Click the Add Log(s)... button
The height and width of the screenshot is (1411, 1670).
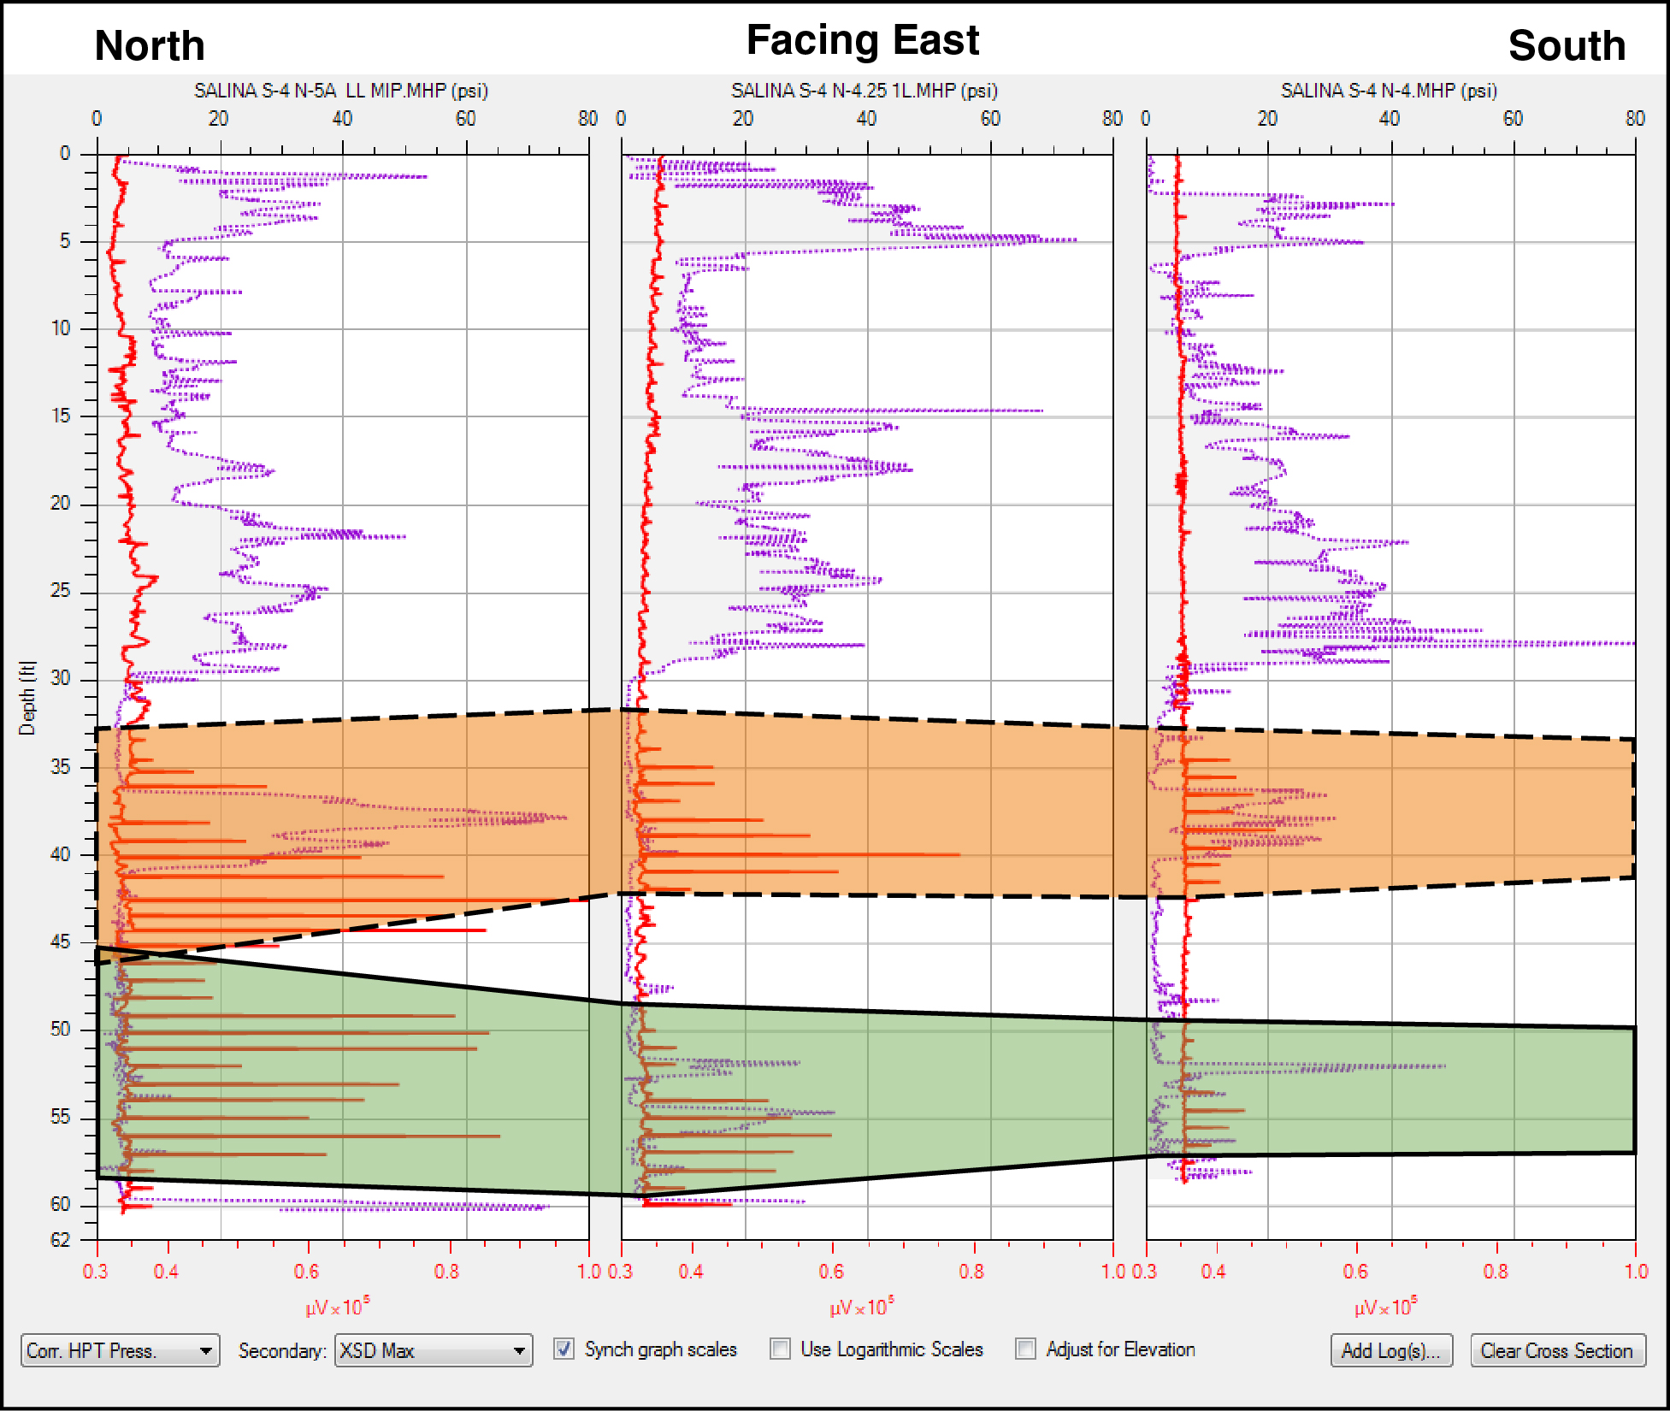point(1390,1351)
